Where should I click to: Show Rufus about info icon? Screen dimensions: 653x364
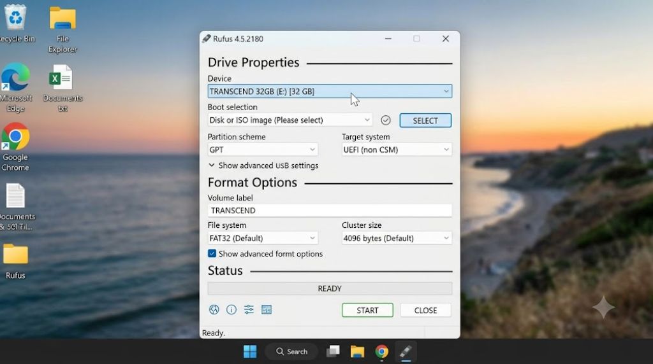231,309
